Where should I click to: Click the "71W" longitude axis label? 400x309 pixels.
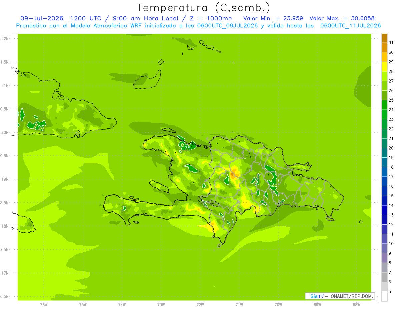click(239, 305)
